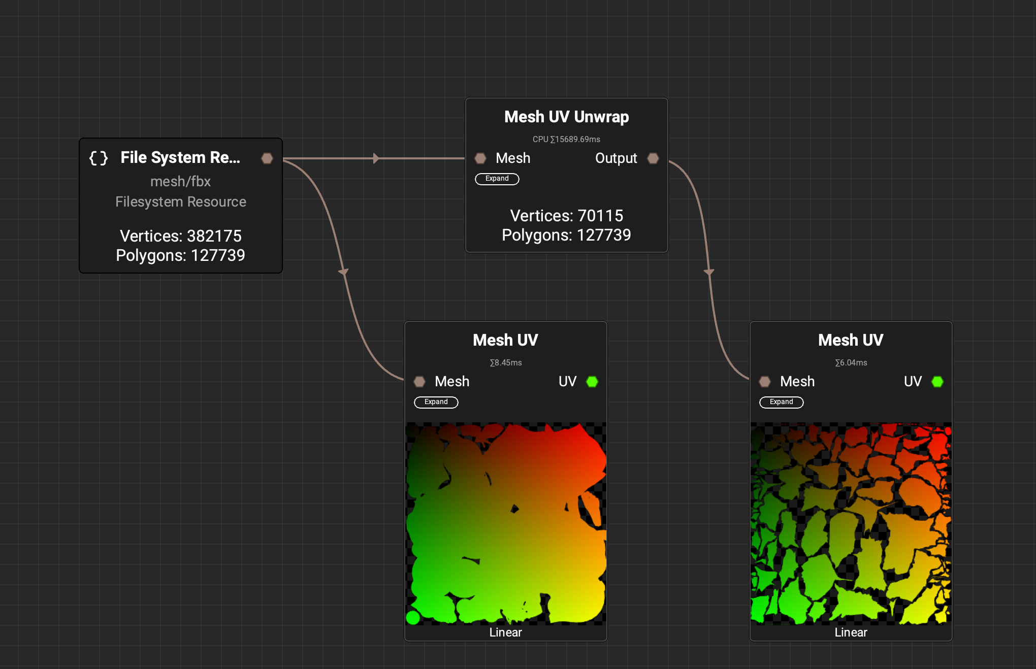The width and height of the screenshot is (1036, 669).
Task: Click the curly braces icon on File System node
Action: (x=99, y=158)
